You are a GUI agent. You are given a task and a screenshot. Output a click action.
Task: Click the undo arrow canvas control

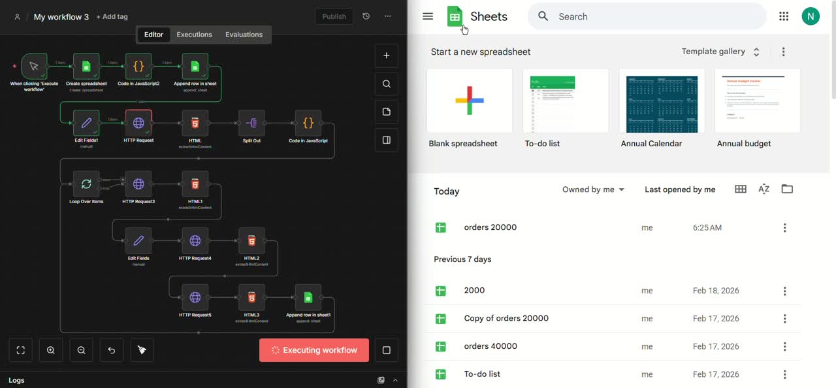(x=111, y=350)
